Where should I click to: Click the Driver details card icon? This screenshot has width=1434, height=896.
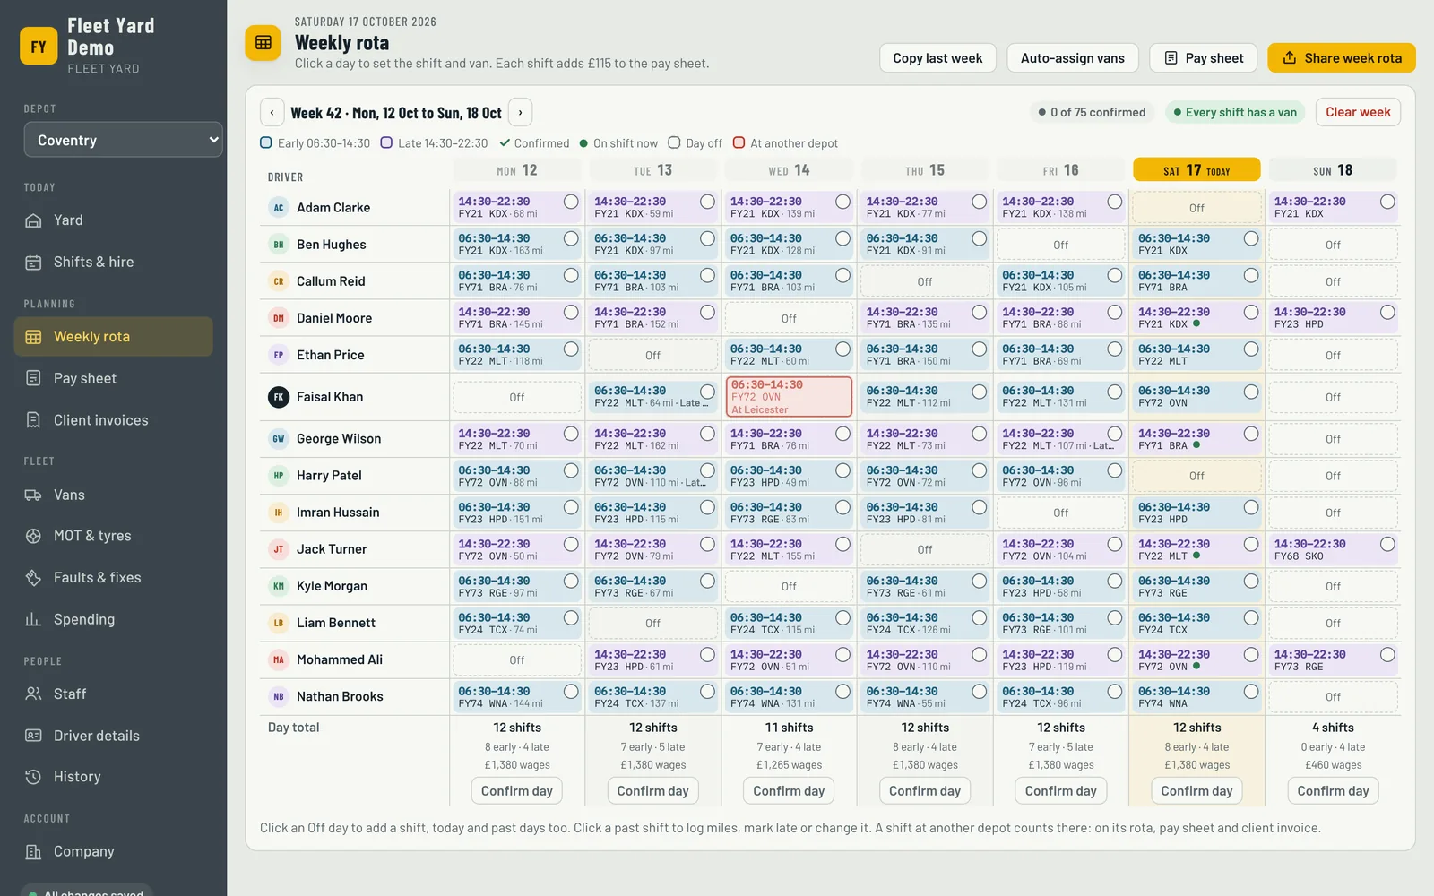[33, 736]
